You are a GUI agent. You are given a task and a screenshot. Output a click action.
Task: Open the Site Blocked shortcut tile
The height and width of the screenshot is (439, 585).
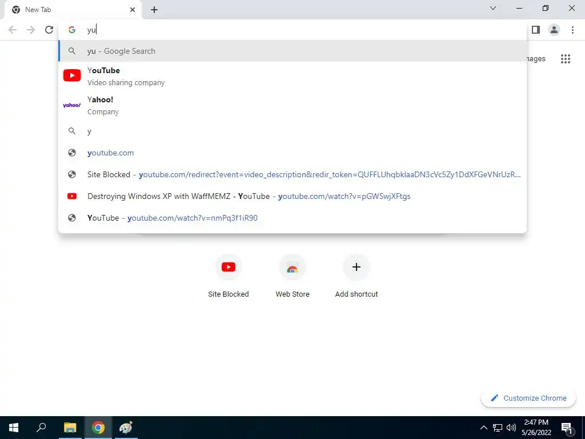pos(229,276)
